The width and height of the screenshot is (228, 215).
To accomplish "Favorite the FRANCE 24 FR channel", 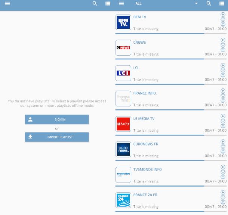I will pos(223,197).
